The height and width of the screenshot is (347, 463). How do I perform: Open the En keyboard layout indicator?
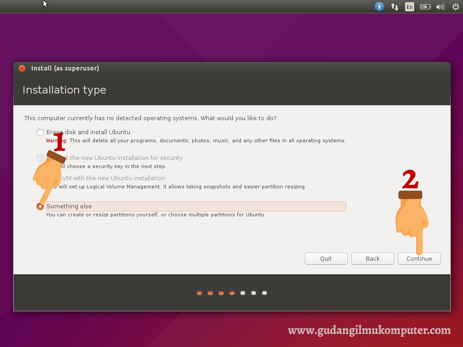pos(410,7)
